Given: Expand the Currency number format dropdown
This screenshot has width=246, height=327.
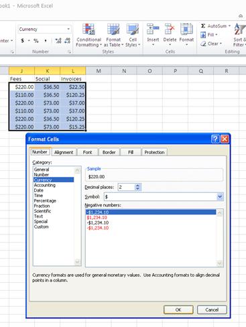Looking at the screenshot, I should tap(68, 29).
